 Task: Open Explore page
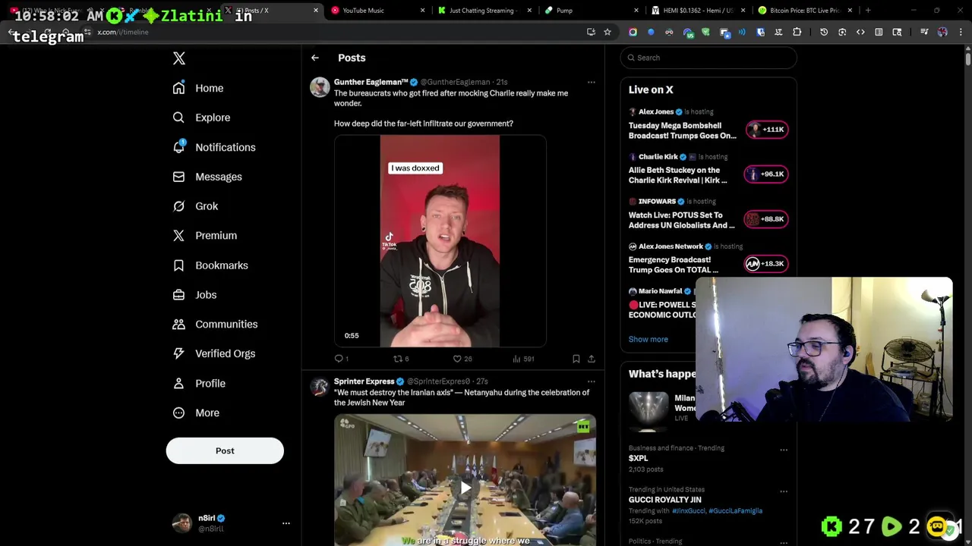point(201,118)
